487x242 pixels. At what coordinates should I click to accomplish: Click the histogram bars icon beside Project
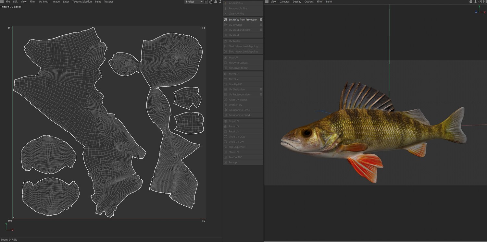coord(206,2)
